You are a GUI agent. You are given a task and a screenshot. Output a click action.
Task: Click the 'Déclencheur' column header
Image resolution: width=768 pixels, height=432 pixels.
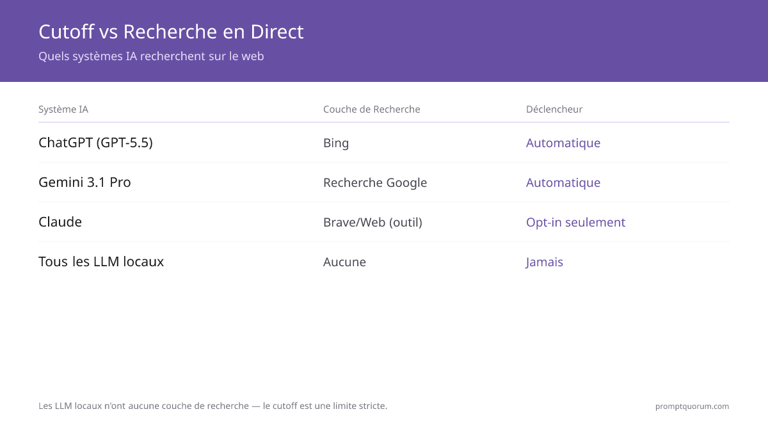tap(554, 109)
